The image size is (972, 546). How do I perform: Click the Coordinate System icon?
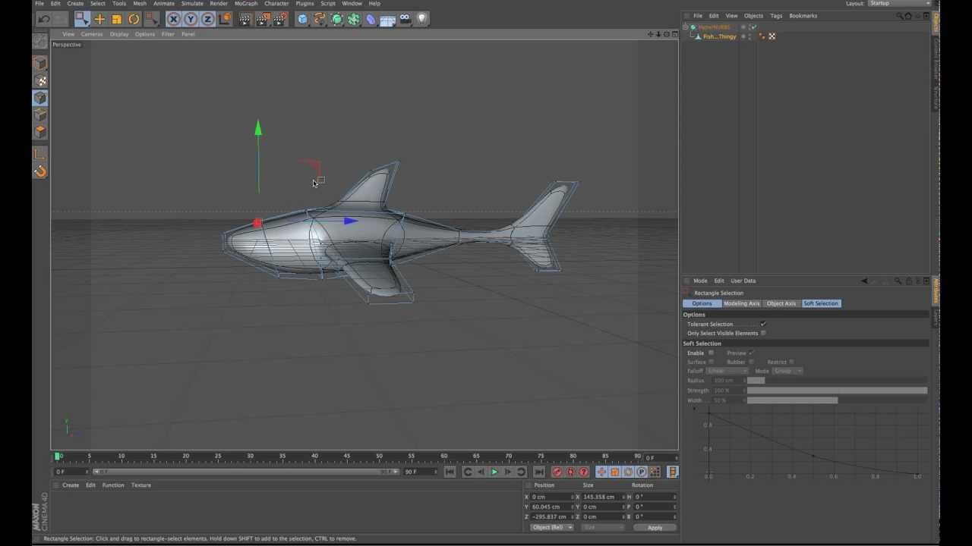(225, 19)
